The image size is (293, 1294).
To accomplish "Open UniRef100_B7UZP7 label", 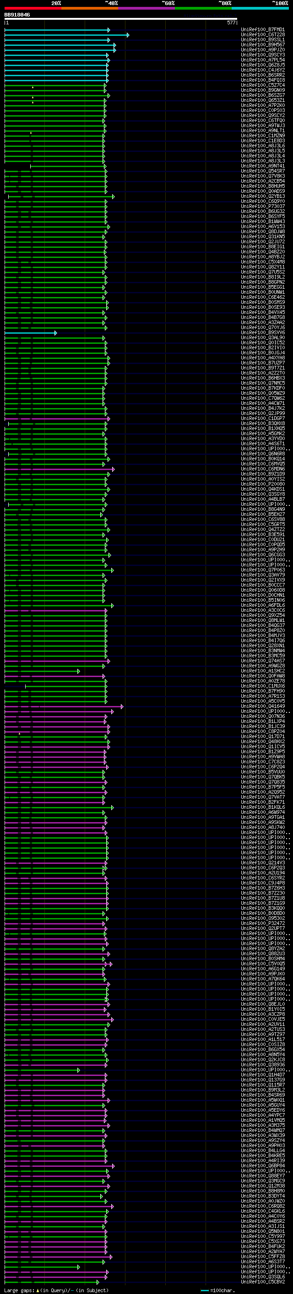I will point(263,363).
